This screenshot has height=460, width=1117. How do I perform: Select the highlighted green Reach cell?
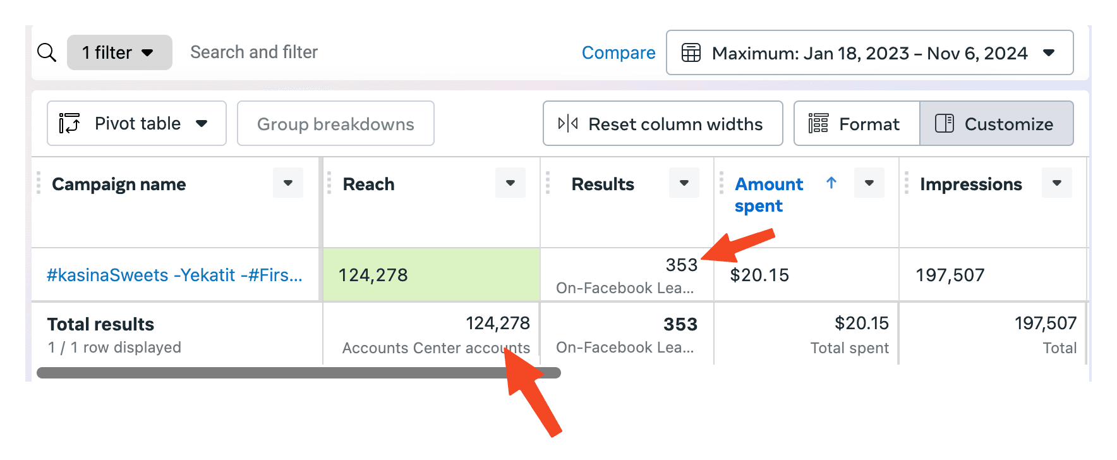(431, 275)
